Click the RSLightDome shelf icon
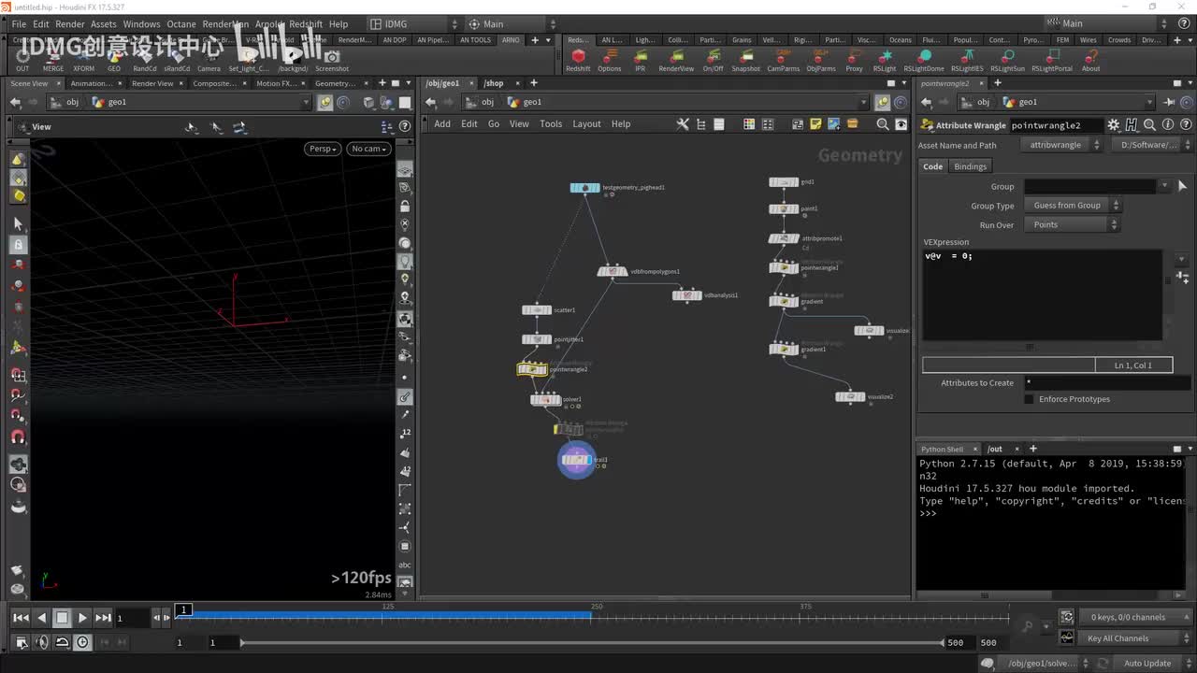This screenshot has height=673, width=1197. coord(923,58)
